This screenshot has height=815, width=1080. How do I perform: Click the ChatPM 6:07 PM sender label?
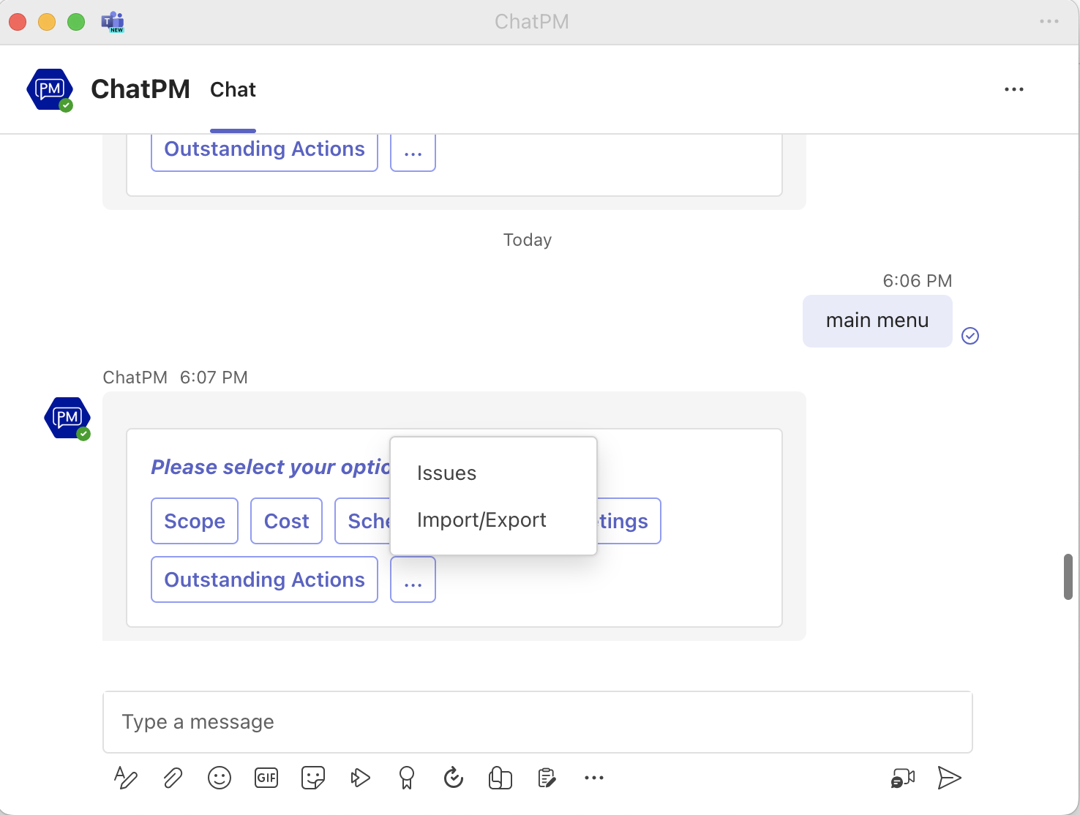coord(176,378)
